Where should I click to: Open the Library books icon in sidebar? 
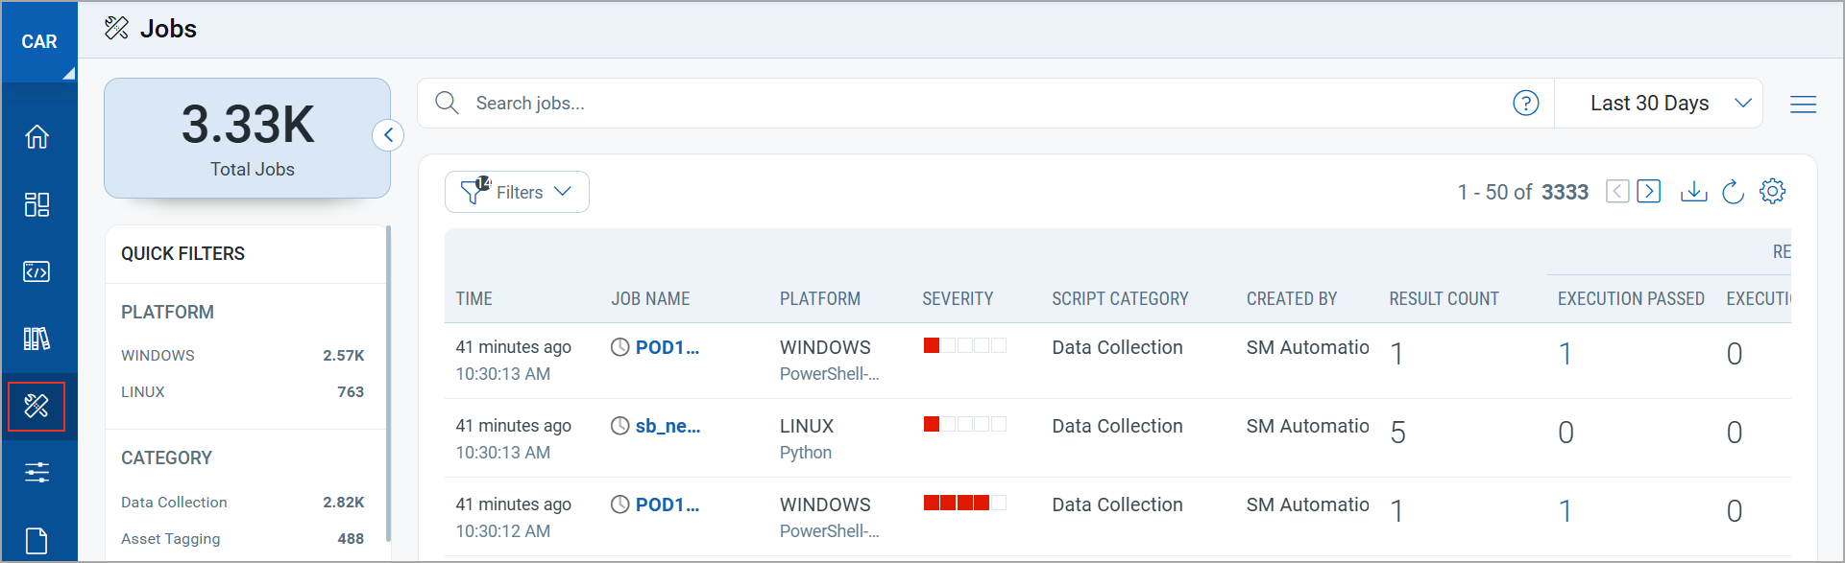(x=36, y=339)
